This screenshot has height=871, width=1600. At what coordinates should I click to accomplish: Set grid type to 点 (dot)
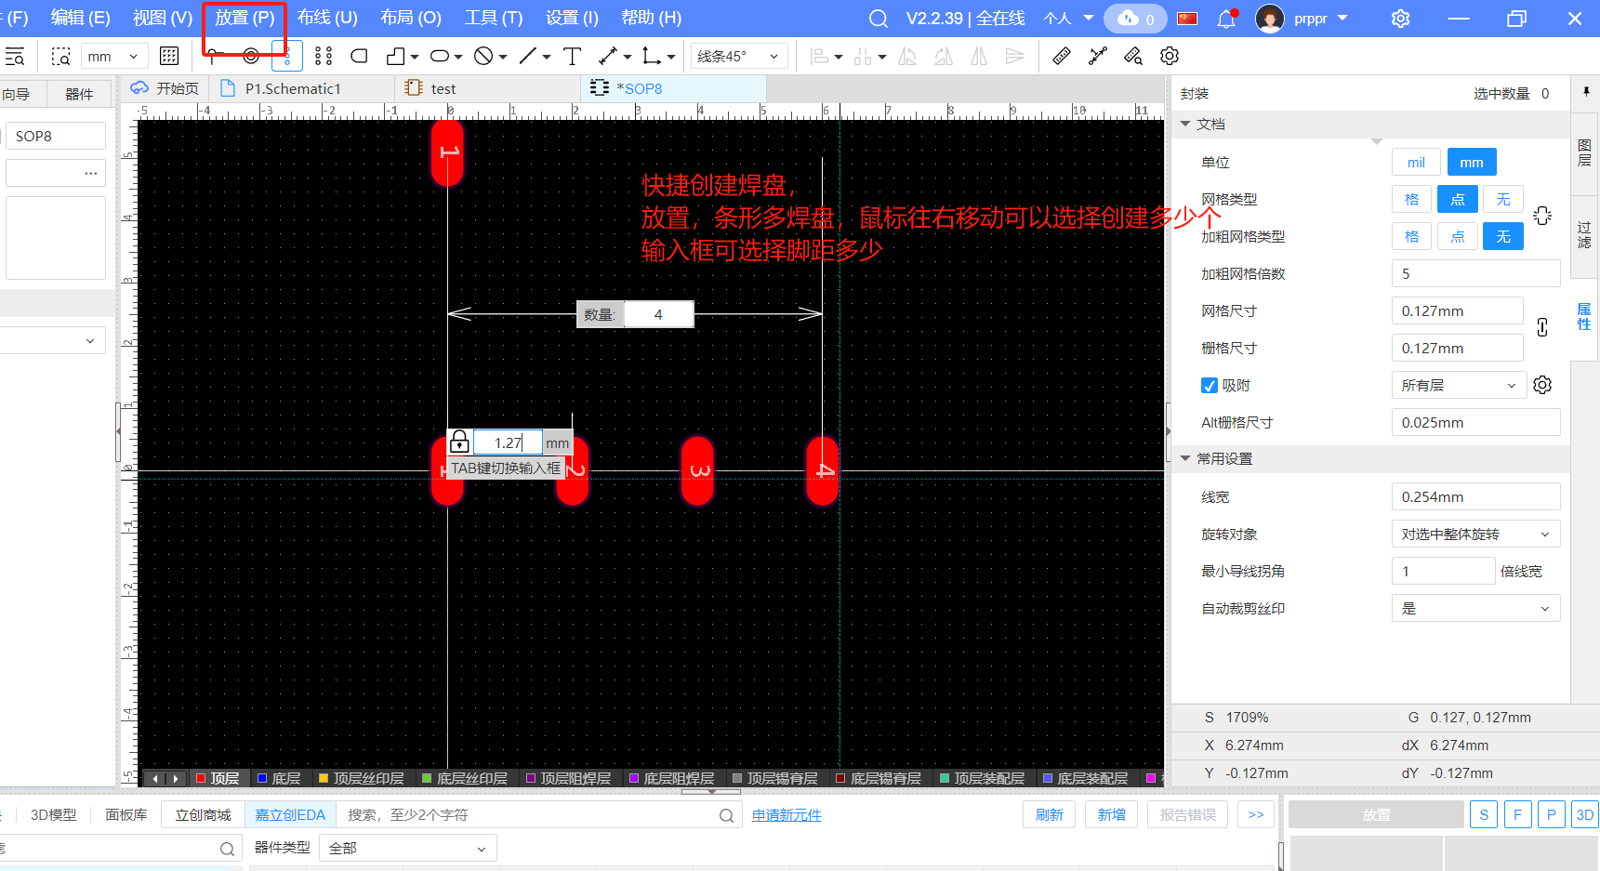pos(1458,200)
